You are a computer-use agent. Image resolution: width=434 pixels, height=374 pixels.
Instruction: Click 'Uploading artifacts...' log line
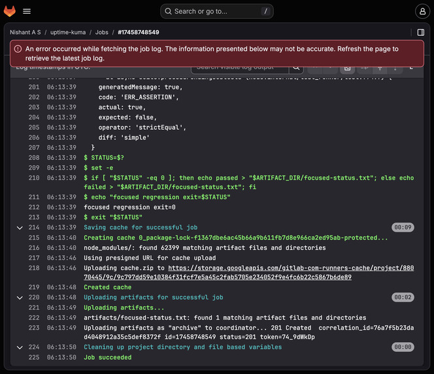tap(124, 307)
